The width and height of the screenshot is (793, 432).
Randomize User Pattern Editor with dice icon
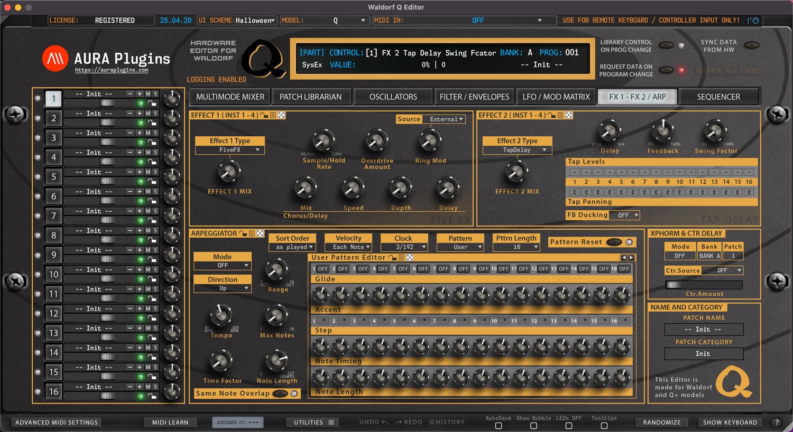(409, 258)
